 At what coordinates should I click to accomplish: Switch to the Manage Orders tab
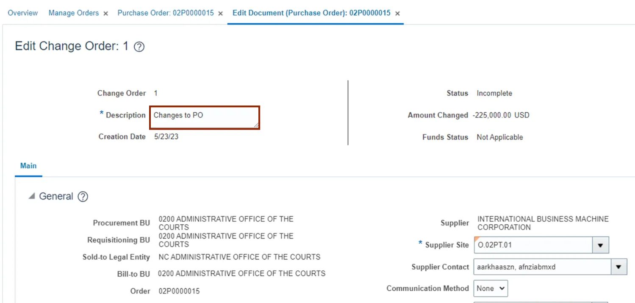[74, 13]
